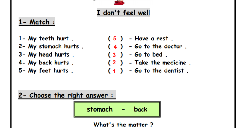Viewport: 246px width, 128px height.
Task: Click the 1- Match heading
Action: [37, 22]
